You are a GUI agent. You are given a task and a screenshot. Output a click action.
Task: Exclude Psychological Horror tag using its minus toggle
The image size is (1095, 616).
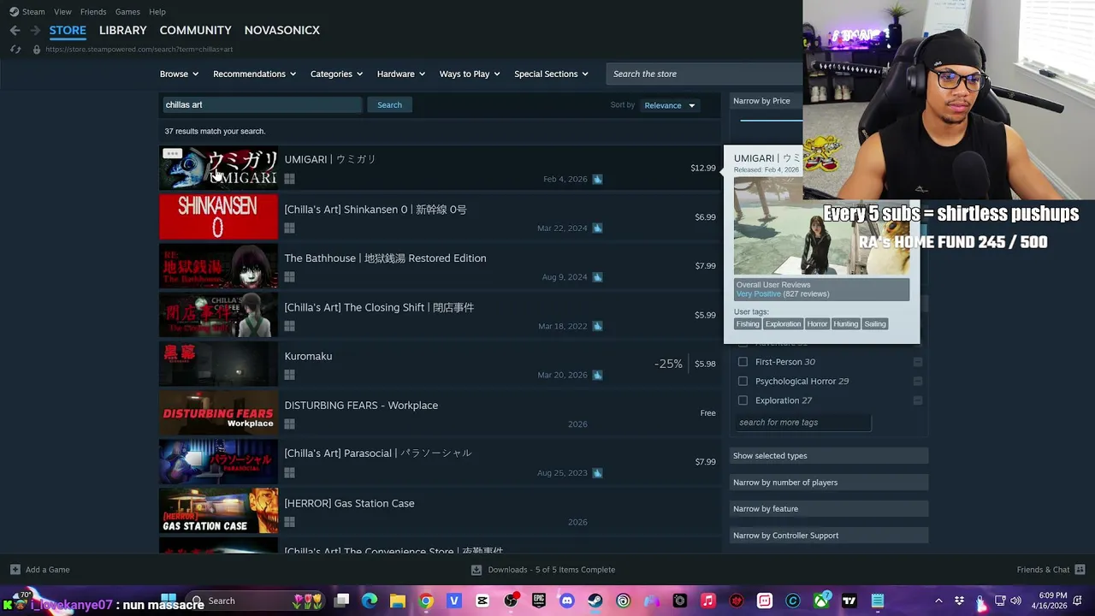917,381
